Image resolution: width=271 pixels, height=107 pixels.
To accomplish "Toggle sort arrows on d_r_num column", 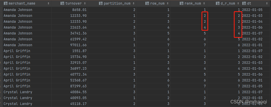I will [x=238, y=3].
